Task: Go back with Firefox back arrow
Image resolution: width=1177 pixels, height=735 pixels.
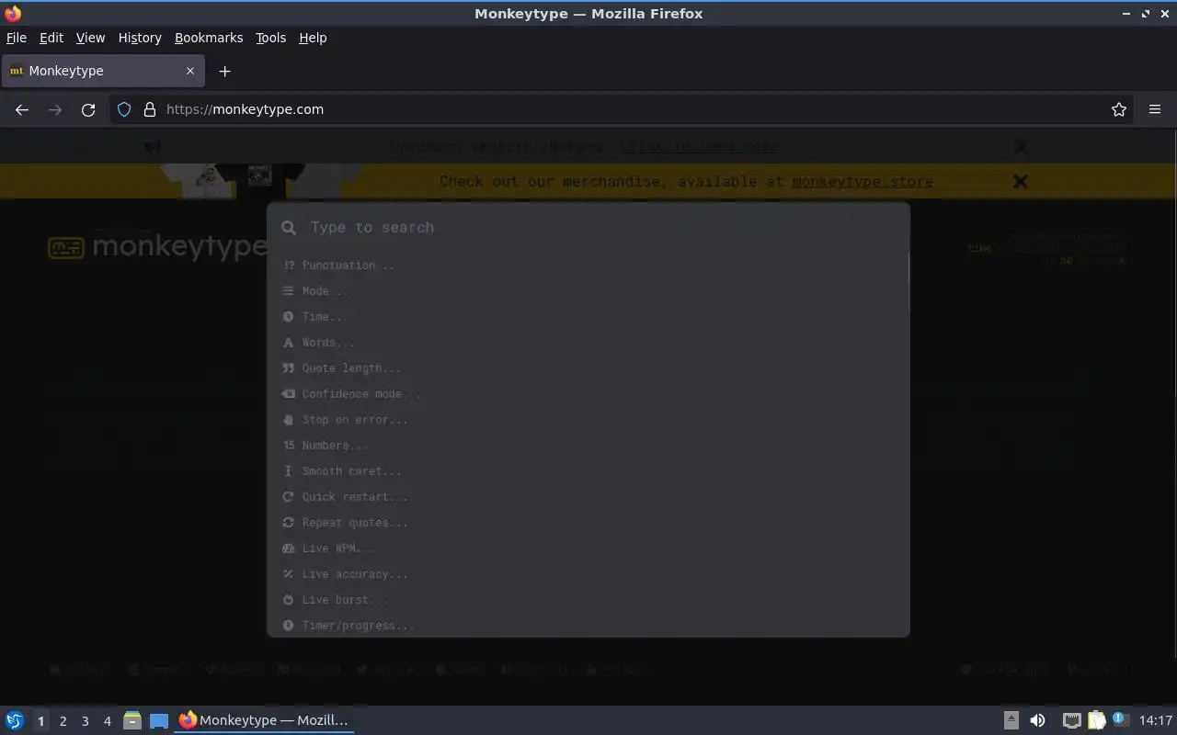Action: (x=22, y=109)
